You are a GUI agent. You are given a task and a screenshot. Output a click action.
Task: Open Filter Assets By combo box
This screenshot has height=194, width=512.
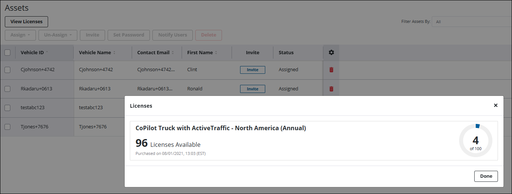pyautogui.click(x=472, y=22)
